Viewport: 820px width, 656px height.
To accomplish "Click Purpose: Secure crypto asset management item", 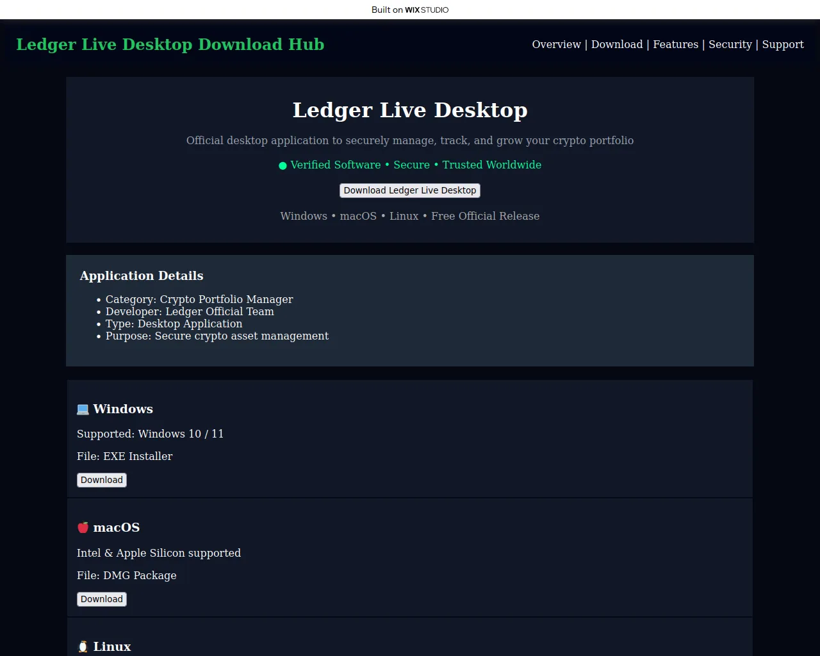I will [217, 336].
